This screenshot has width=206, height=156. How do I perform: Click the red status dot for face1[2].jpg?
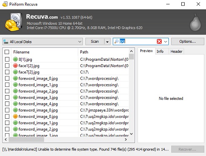tap(15, 65)
